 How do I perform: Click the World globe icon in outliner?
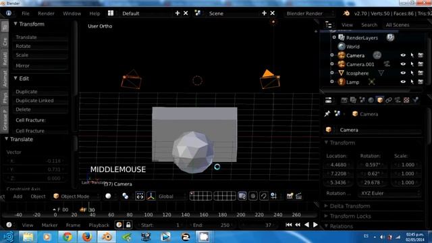point(342,47)
